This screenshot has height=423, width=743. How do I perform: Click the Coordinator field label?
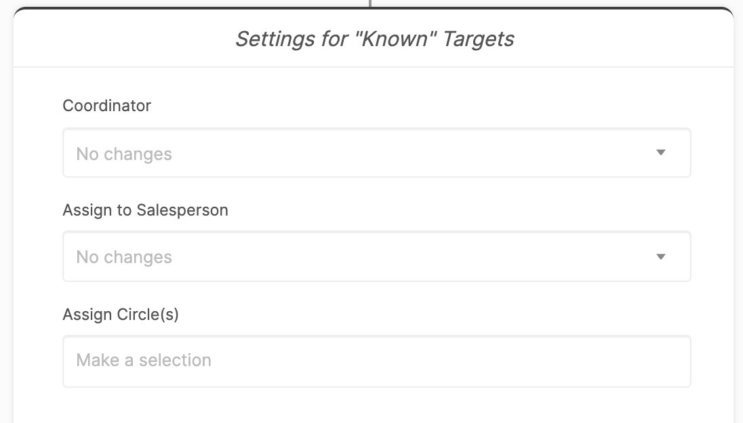click(106, 106)
